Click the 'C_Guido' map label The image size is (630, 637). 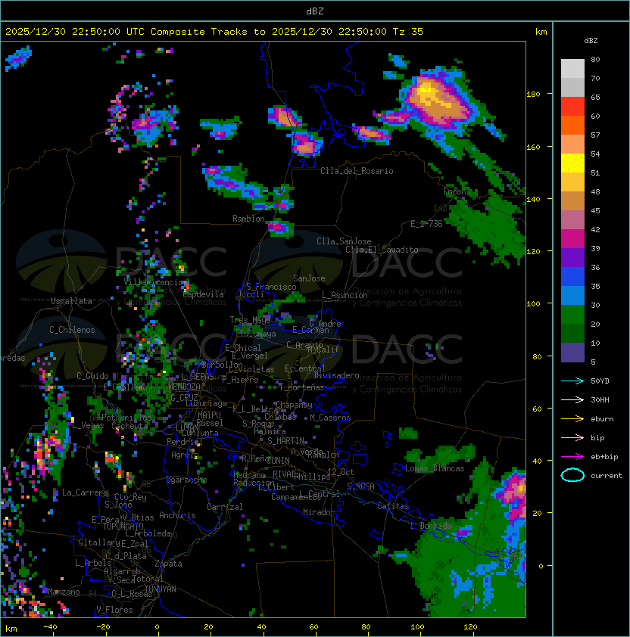[92, 376]
